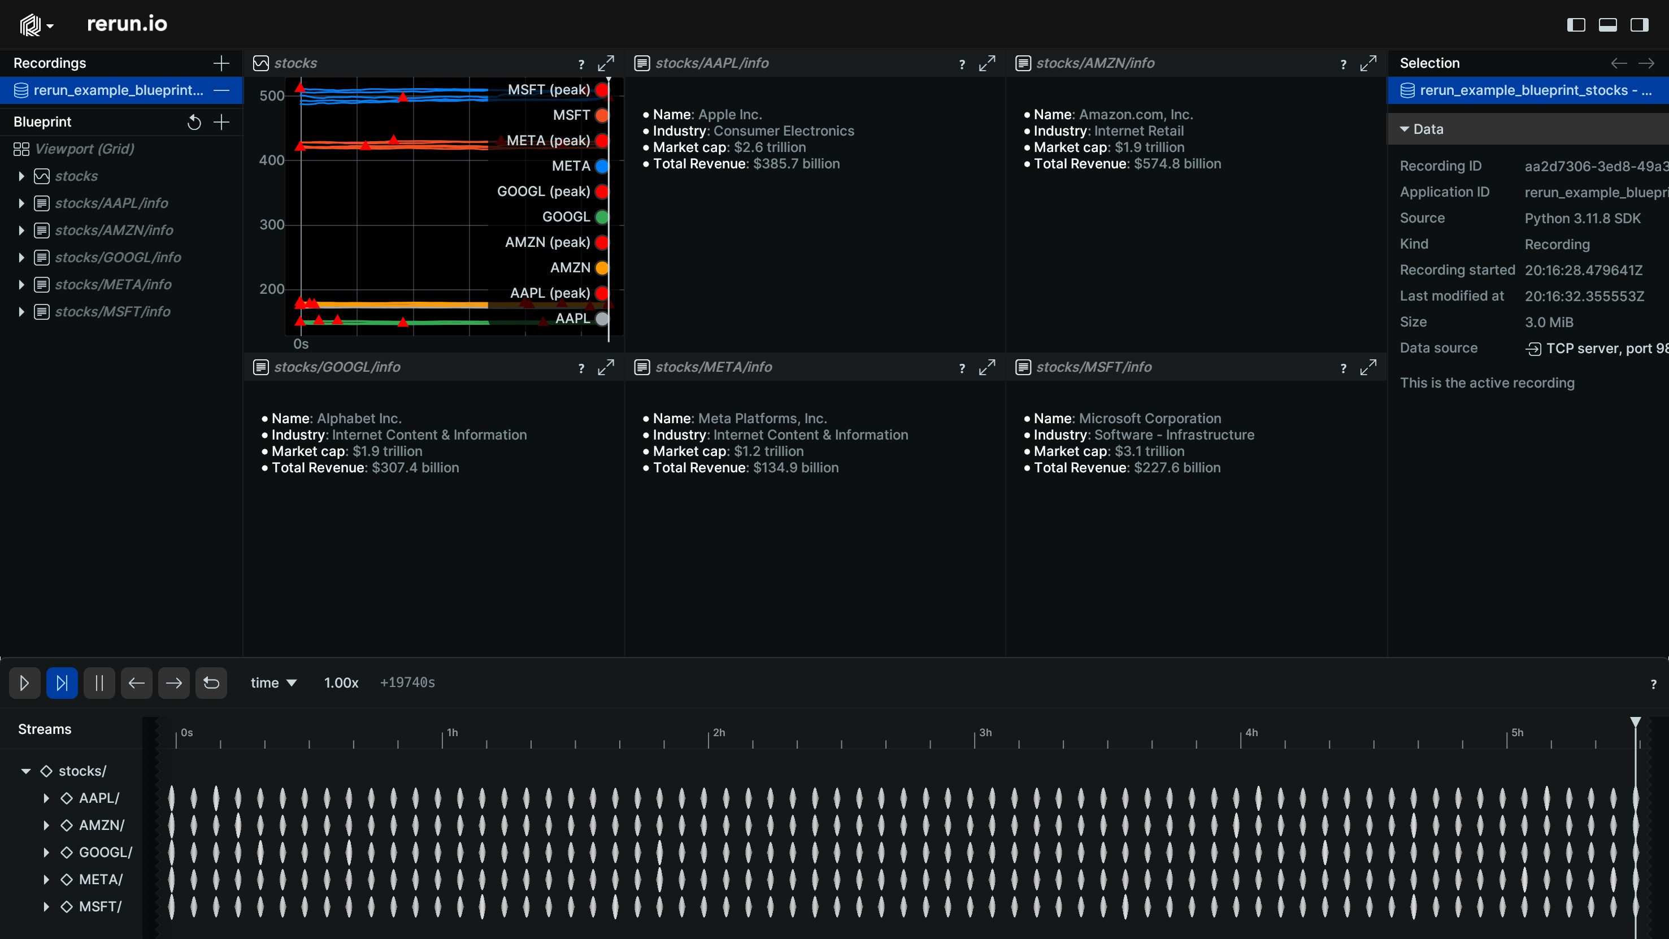1669x939 pixels.
Task: Open help for stocks/AMZN/info view
Action: click(x=1343, y=63)
